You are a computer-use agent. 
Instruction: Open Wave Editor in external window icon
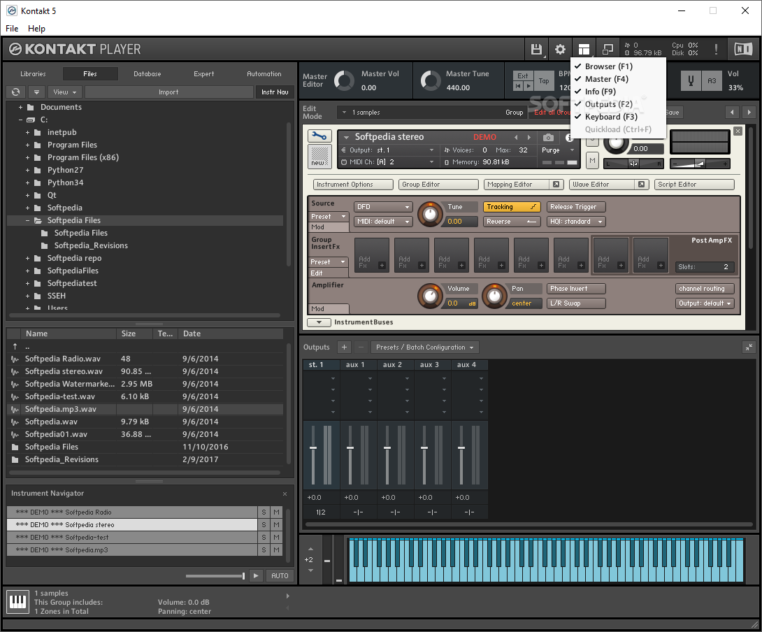pyautogui.click(x=641, y=185)
